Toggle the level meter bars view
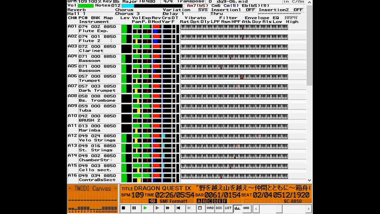This screenshot has height=214, width=380. 237,208
